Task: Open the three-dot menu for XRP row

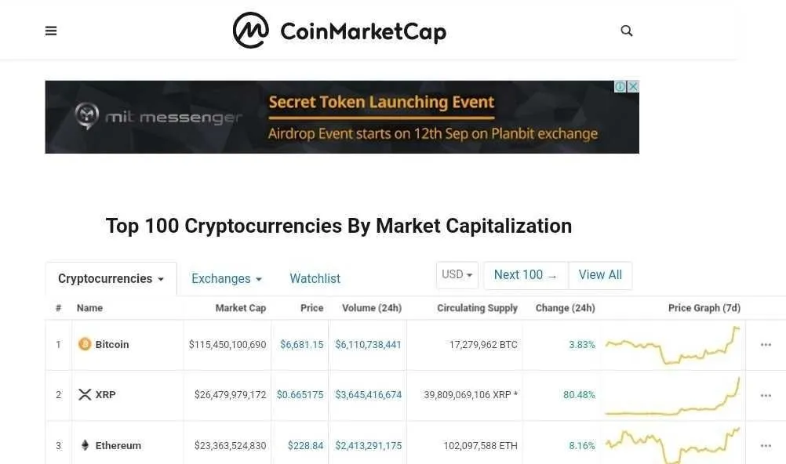Action: tap(766, 395)
